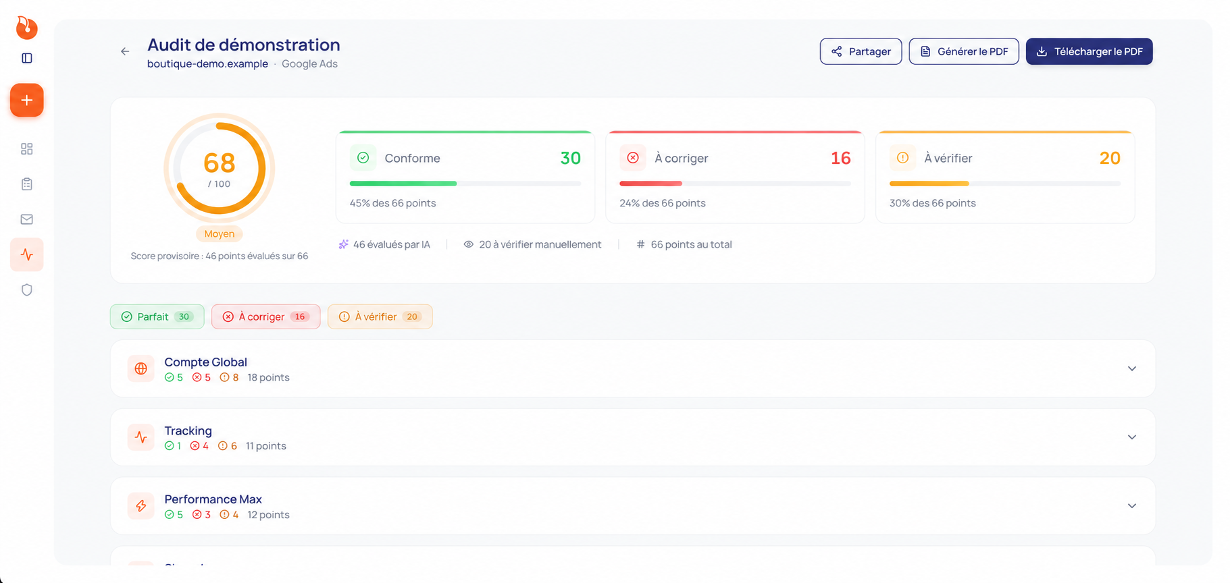The image size is (1230, 583).
Task: Click the Performance Max lightning icon
Action: coord(141,505)
